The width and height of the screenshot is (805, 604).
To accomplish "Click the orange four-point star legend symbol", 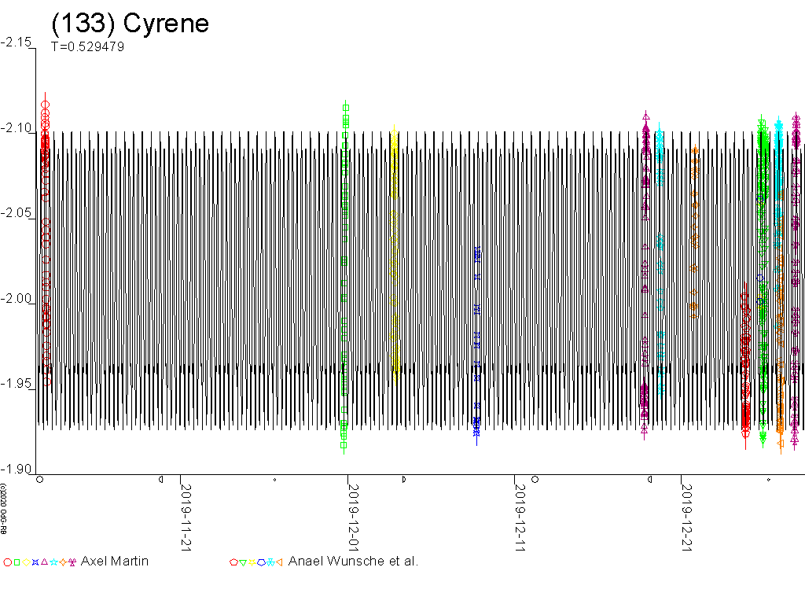I will (x=63, y=562).
